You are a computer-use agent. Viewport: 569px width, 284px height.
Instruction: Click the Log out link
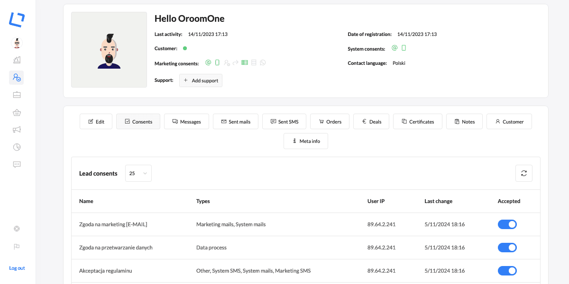(17, 268)
